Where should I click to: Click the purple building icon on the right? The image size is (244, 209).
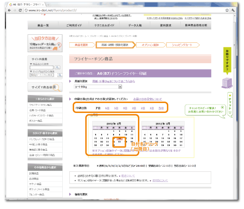[x=227, y=83]
